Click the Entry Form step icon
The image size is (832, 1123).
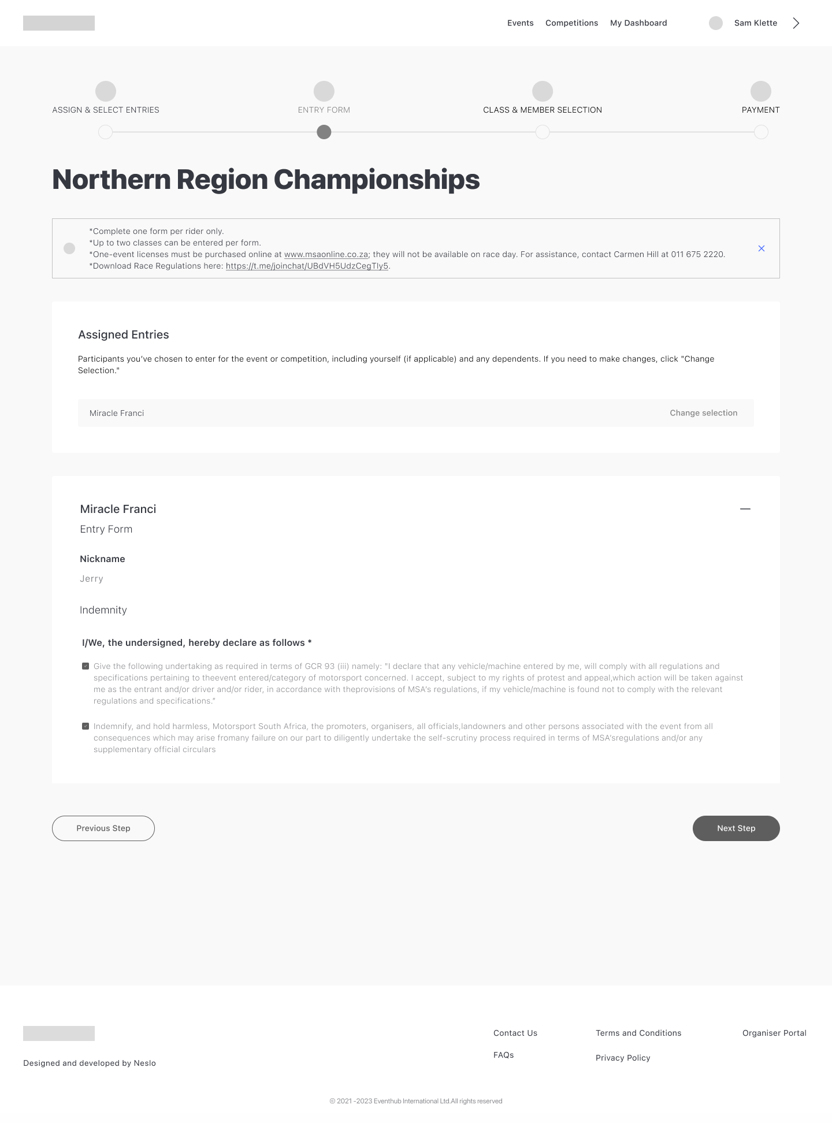[324, 91]
